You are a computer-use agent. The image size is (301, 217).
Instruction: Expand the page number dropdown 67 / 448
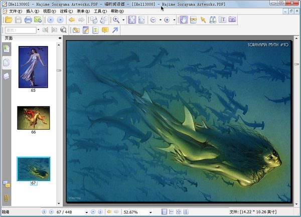pyautogui.click(x=86, y=212)
